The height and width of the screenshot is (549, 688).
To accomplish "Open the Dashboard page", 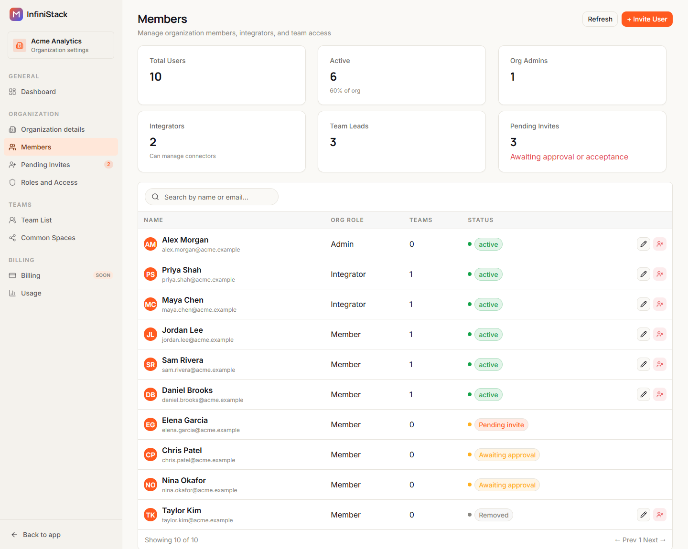I will click(61, 92).
